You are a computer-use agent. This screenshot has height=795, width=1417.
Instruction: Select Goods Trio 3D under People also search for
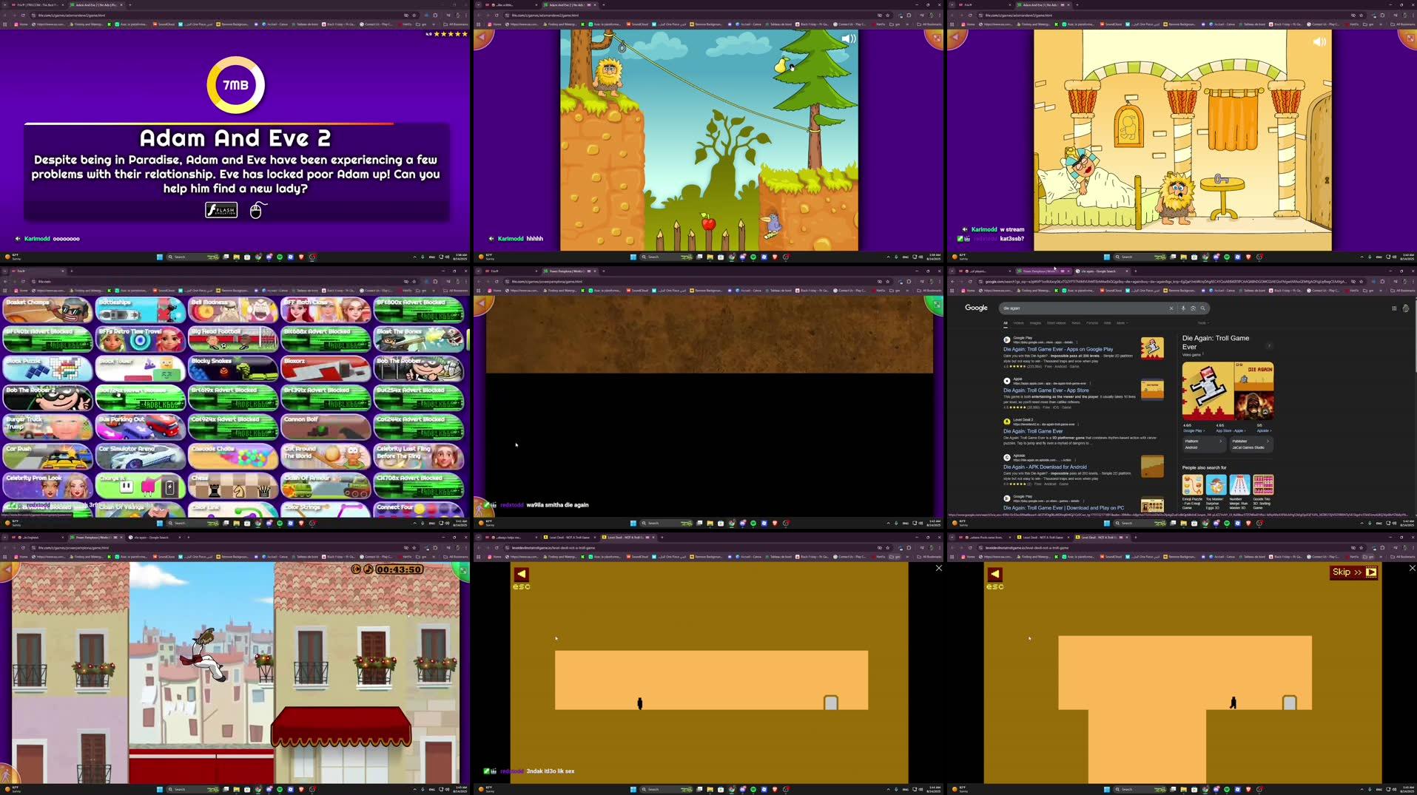[1263, 492]
